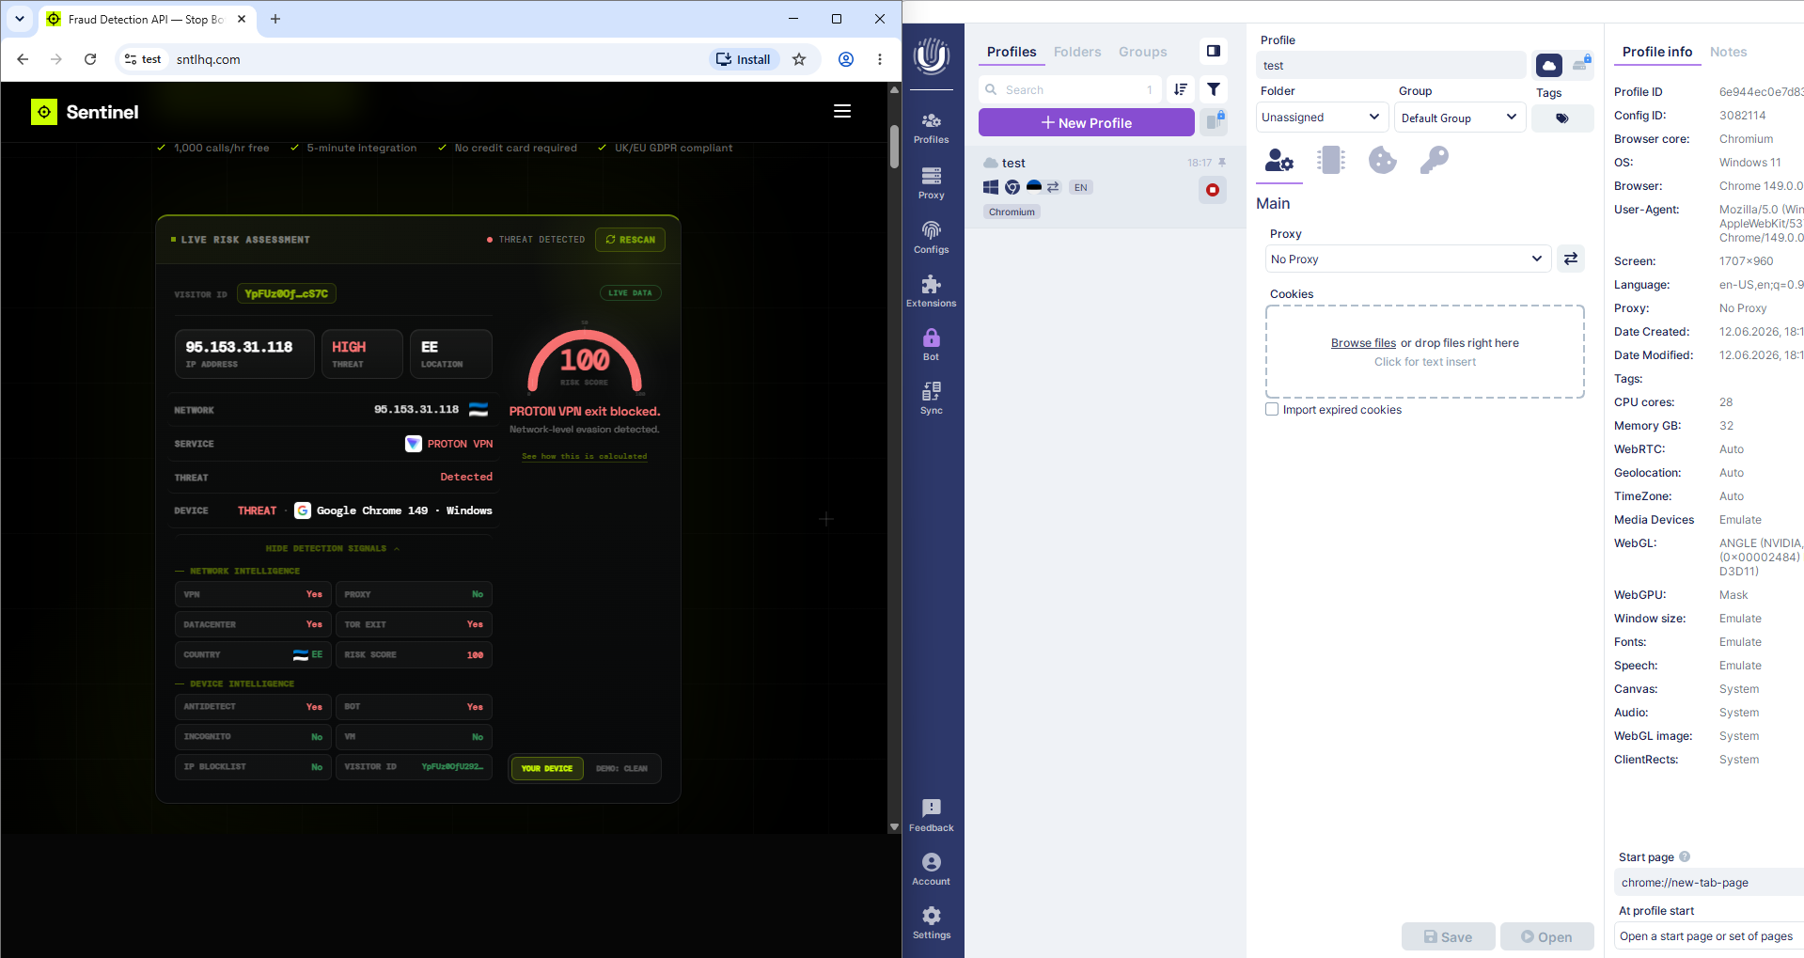The image size is (1804, 958).
Task: Click the profile Search field
Action: [1070, 89]
